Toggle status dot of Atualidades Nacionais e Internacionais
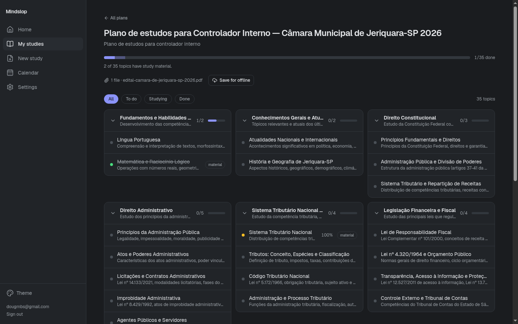The image size is (518, 324). (x=243, y=143)
